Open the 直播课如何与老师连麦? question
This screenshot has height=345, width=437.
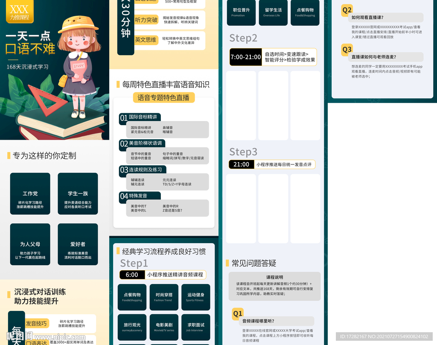[386, 57]
